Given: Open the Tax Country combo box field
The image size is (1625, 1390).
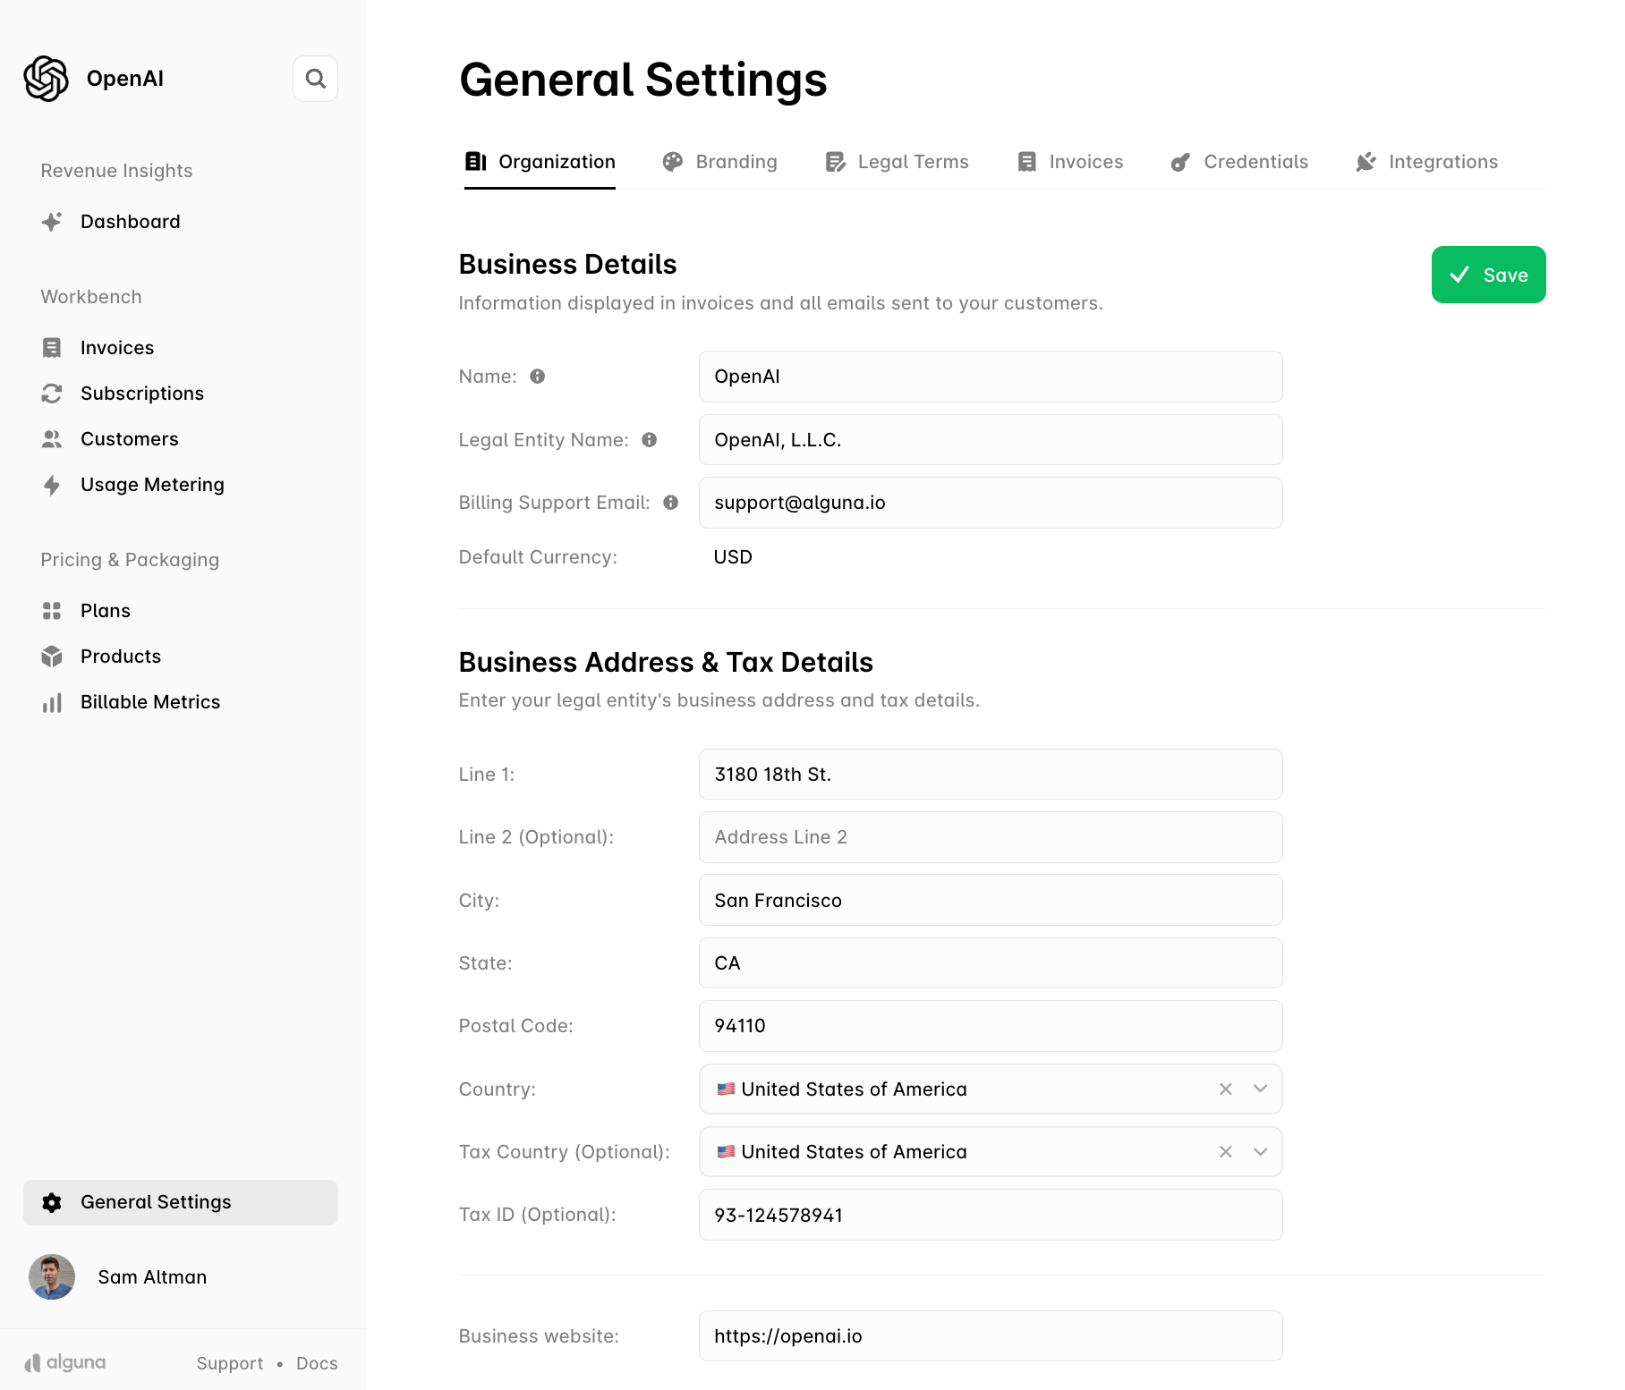Looking at the screenshot, I should (991, 1151).
